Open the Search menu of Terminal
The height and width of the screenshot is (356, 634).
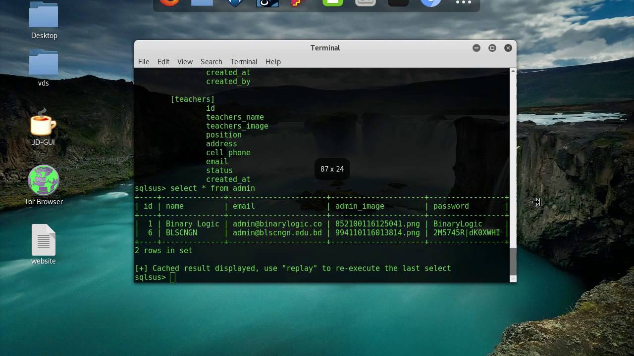pyautogui.click(x=211, y=61)
